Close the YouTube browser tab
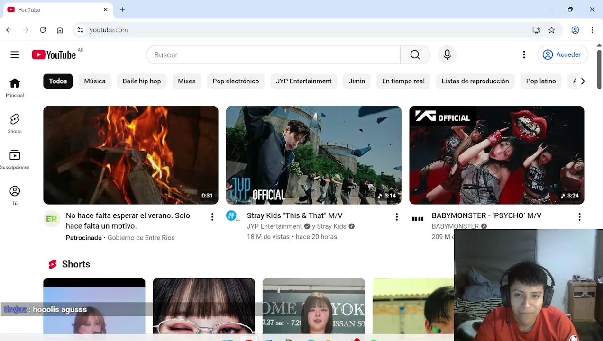Viewport: 603px width, 341px height. pyautogui.click(x=106, y=9)
